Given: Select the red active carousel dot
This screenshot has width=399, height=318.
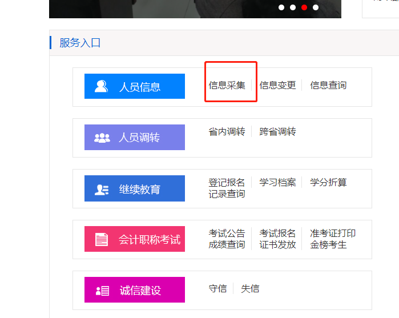Looking at the screenshot, I should coord(304,7).
